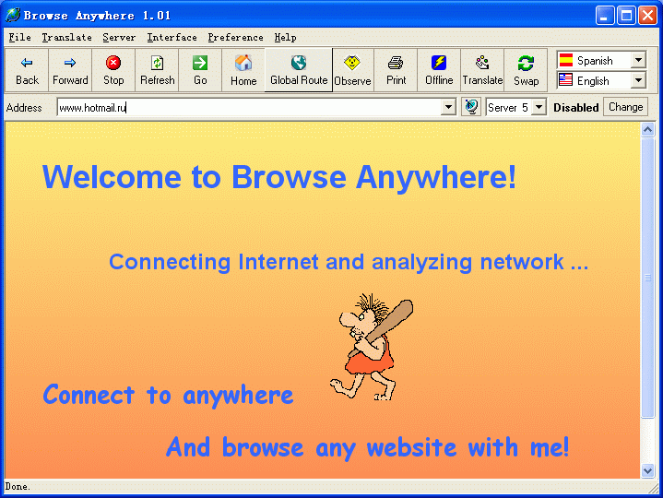Click the Address label
Image resolution: width=663 pixels, height=498 pixels.
click(24, 108)
